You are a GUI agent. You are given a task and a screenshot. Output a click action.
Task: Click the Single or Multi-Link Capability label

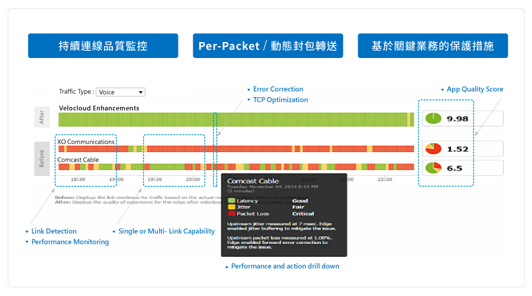[167, 231]
